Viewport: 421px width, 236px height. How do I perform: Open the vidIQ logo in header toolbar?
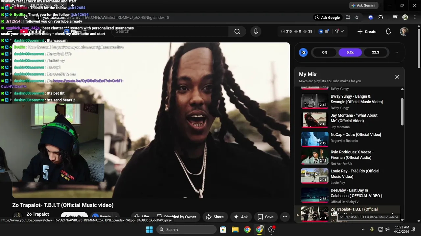pyautogui.click(x=321, y=31)
